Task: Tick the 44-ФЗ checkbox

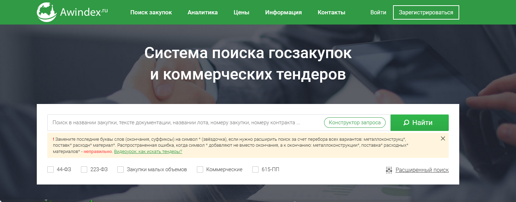Action: (x=50, y=169)
